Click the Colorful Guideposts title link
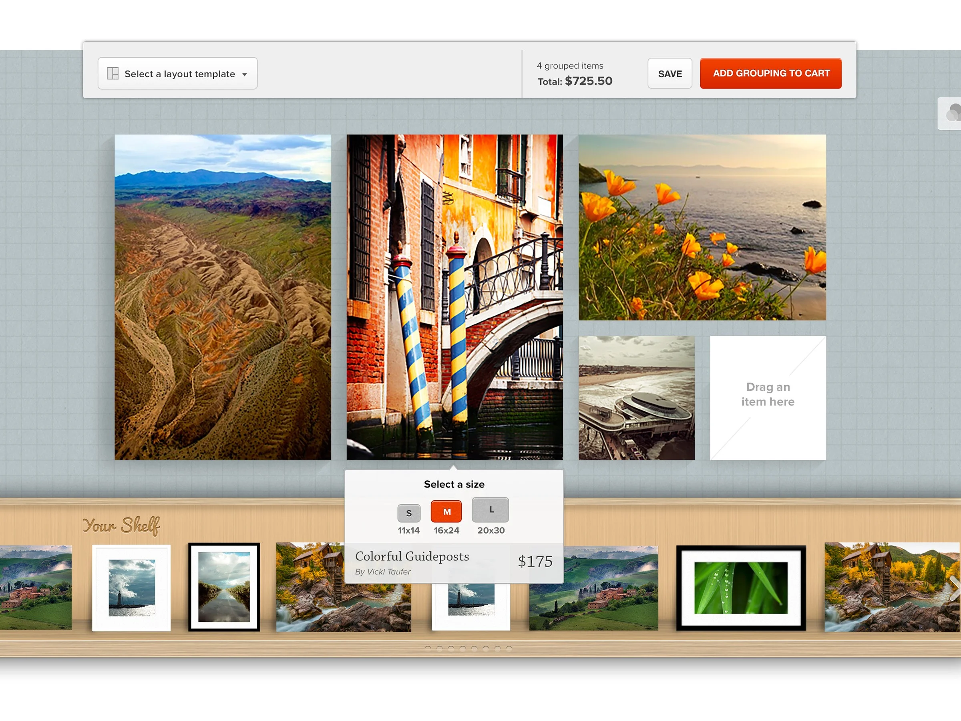Screen dimensions: 961x721 click(x=412, y=556)
